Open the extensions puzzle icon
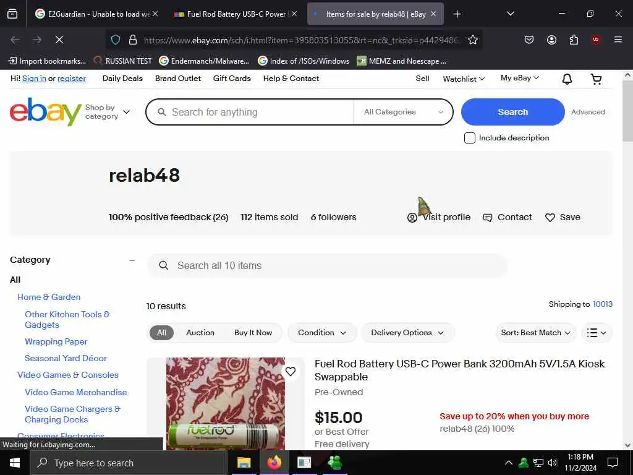Viewport: 633px width, 475px height. point(574,40)
